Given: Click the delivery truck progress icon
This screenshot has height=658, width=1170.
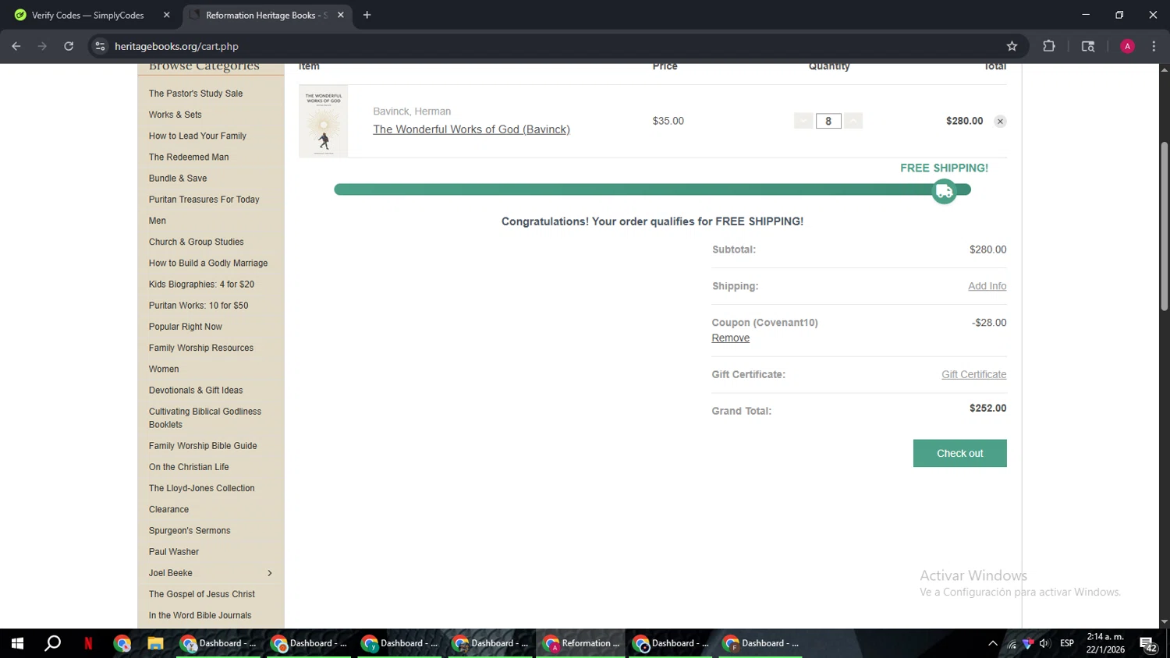Looking at the screenshot, I should coord(944,191).
